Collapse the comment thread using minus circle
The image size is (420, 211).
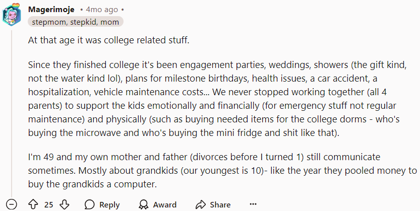tap(12, 204)
